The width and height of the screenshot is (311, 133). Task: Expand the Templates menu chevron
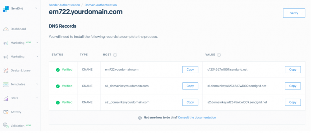(37, 84)
